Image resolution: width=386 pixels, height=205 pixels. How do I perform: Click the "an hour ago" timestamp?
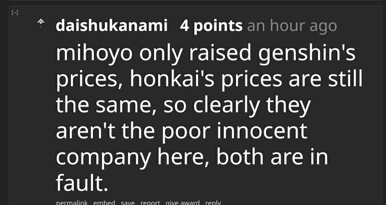[x=292, y=26]
